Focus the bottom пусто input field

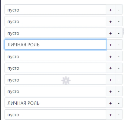click(x=55, y=115)
